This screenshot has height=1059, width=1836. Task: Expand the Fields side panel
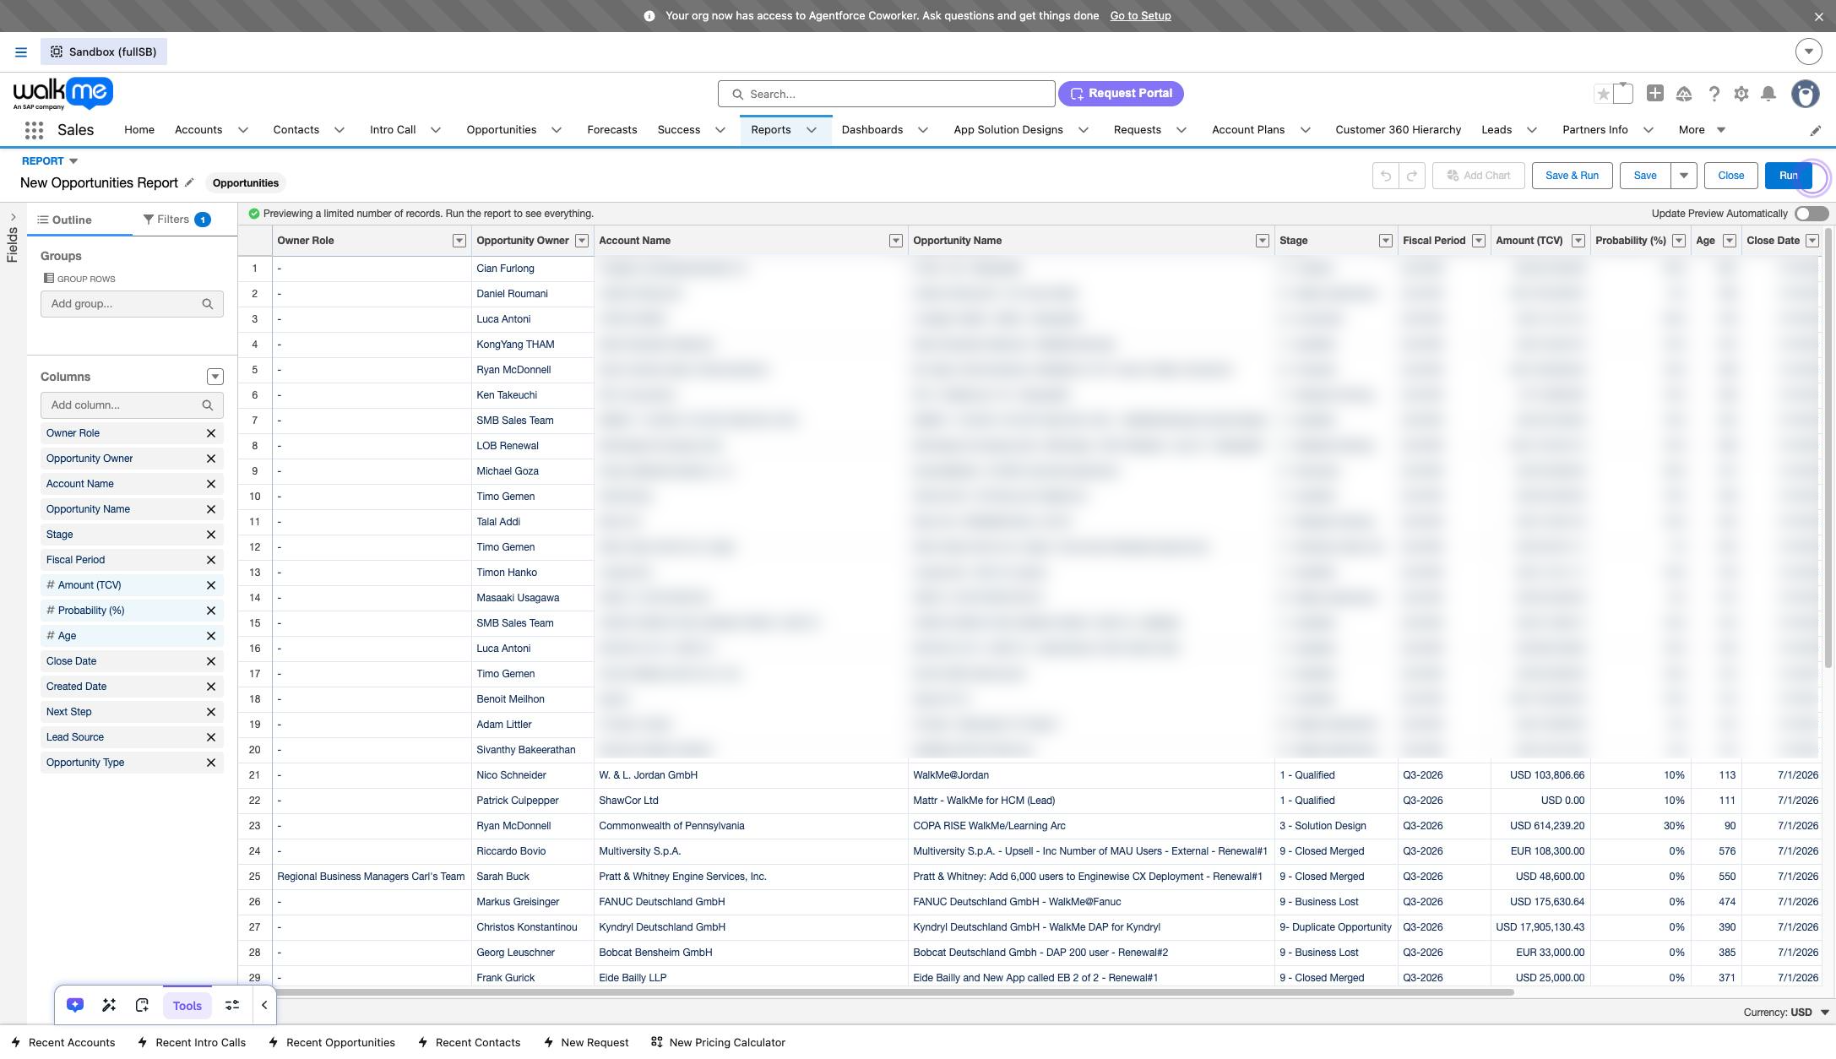13,218
